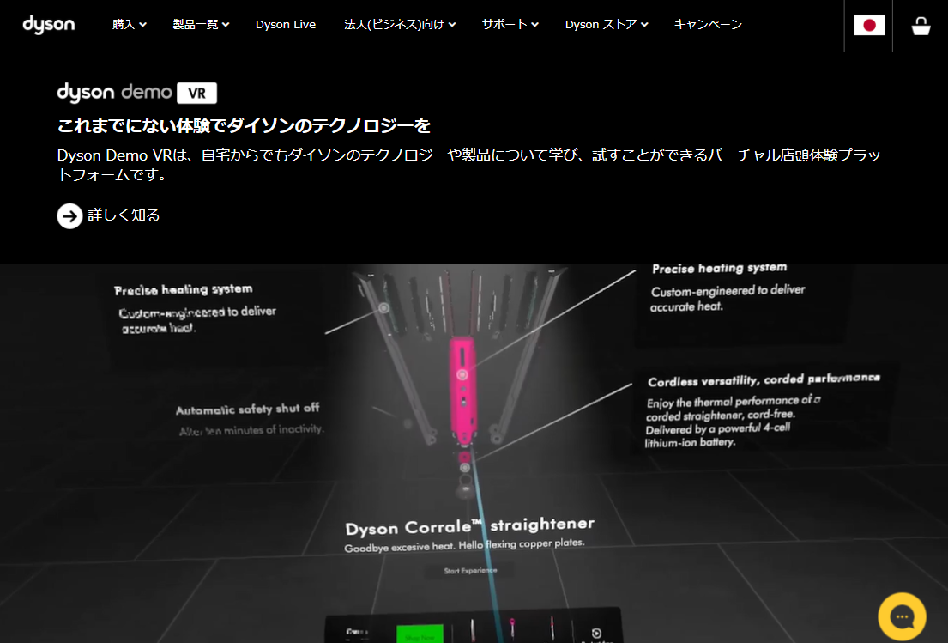Click the green Shop now button
Viewport: 948px width, 643px height.
click(x=420, y=634)
